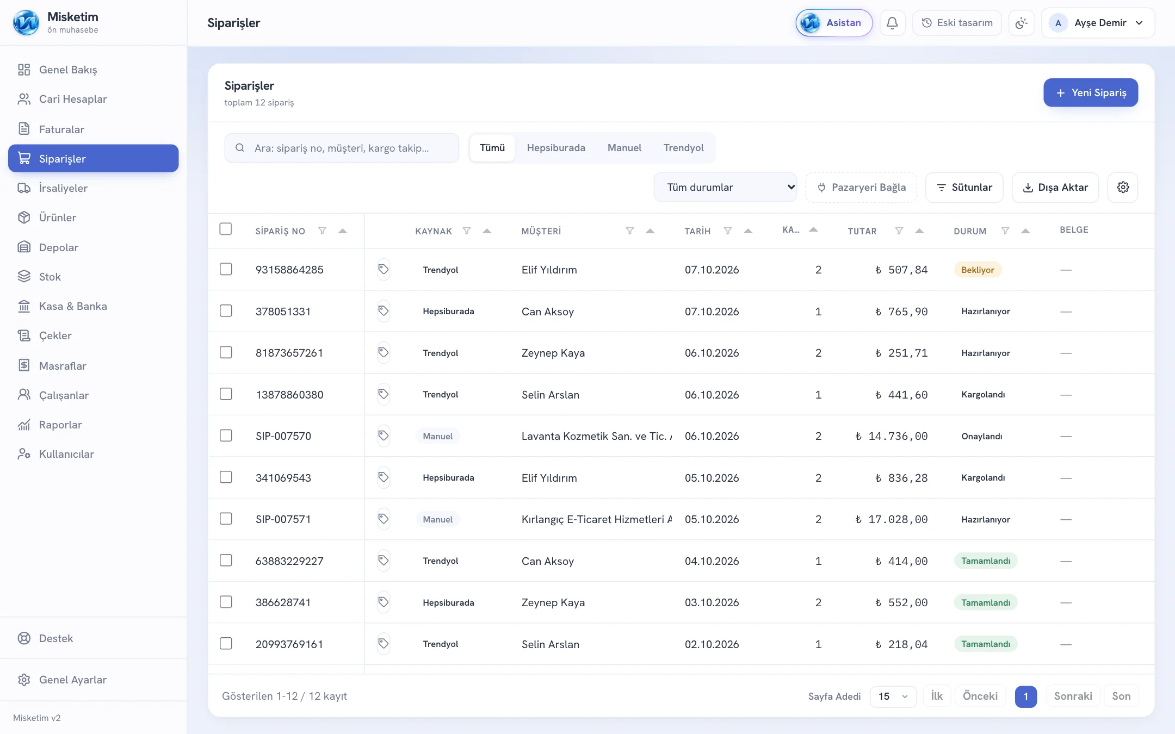Open table settings gear icon
Viewport: 1175px width, 734px height.
(1123, 188)
